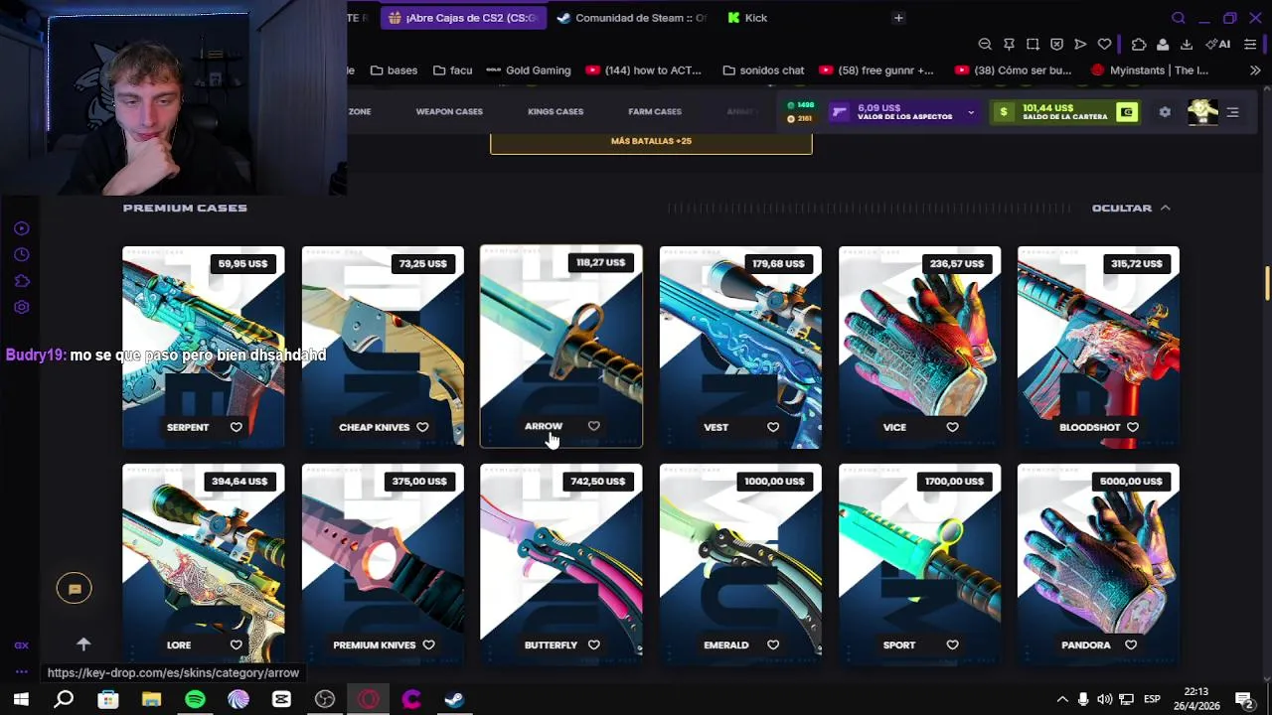Open CapCut from the taskbar
This screenshot has width=1272, height=715.
[281, 699]
